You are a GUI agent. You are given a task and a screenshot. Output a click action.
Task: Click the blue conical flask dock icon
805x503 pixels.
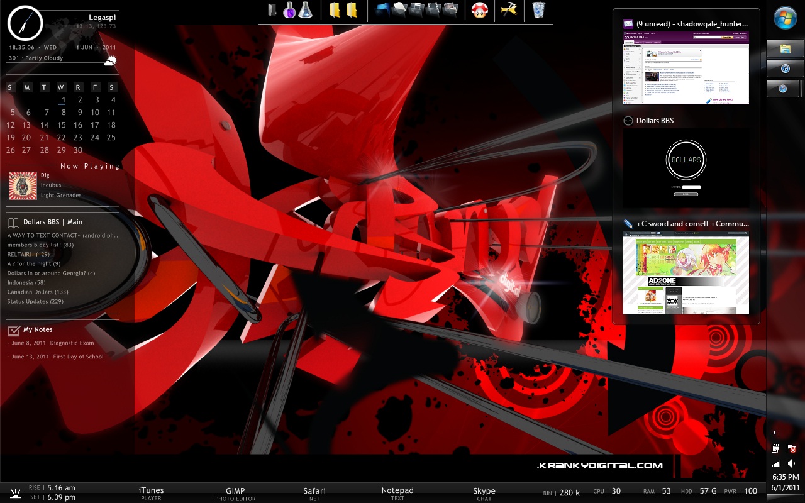point(305,9)
